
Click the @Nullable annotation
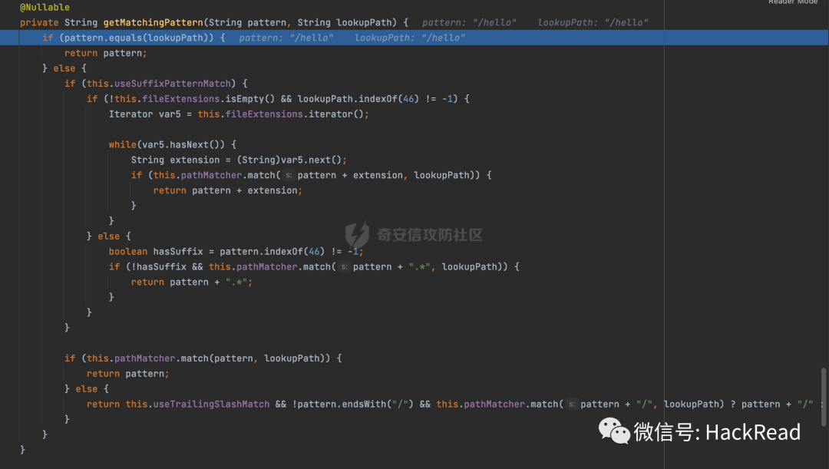pos(45,8)
